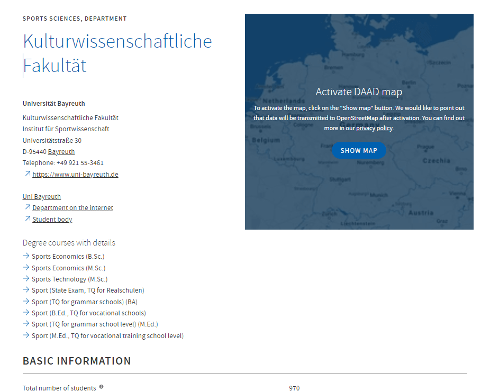499x391 pixels.
Task: Click the Universität Bayreuth bold name
Action: pyautogui.click(x=54, y=103)
